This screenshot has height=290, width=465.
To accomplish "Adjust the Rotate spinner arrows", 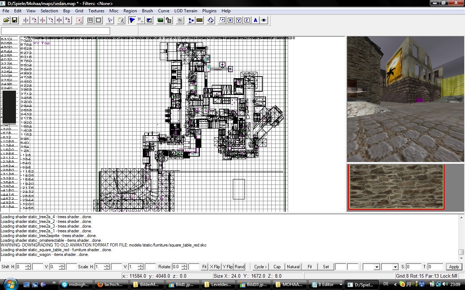I will point(184,267).
